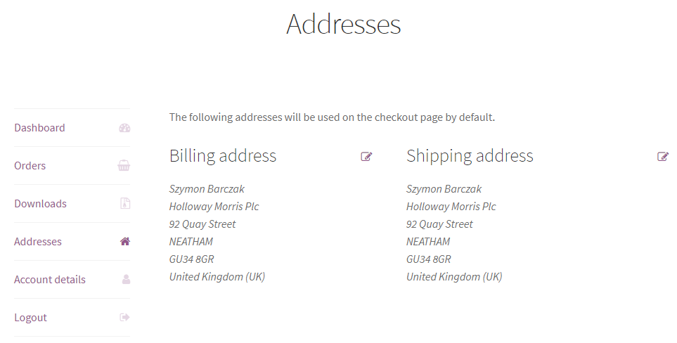
Task: Open the Dashboard menu link
Action: [x=39, y=128]
